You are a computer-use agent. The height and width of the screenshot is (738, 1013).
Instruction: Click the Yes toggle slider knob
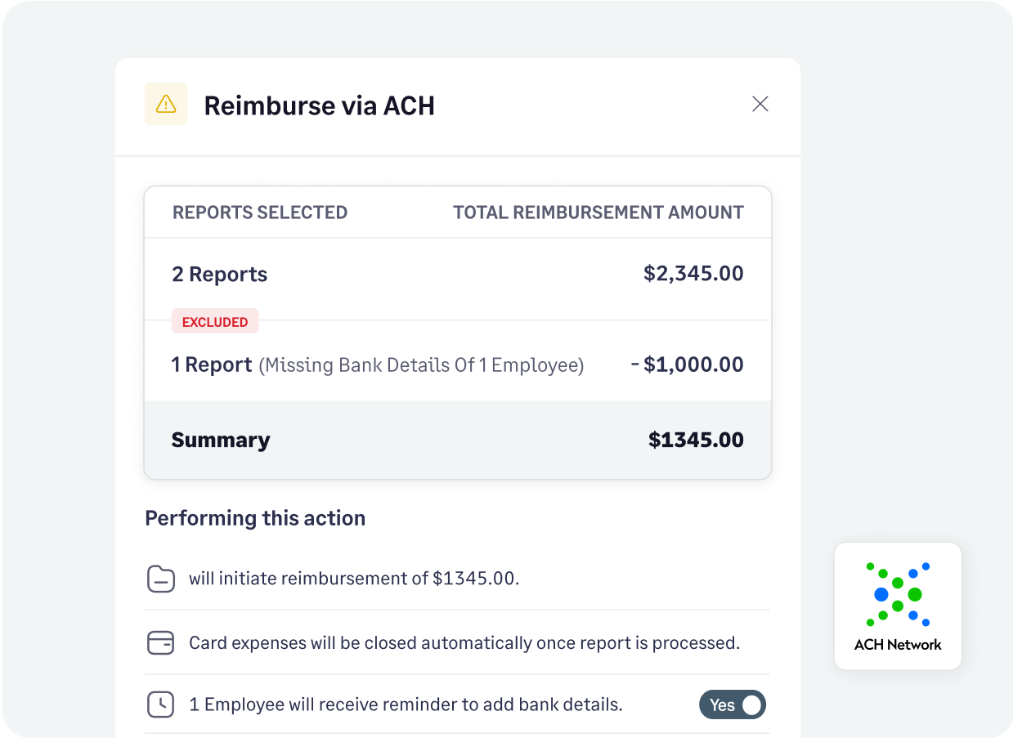pos(754,704)
